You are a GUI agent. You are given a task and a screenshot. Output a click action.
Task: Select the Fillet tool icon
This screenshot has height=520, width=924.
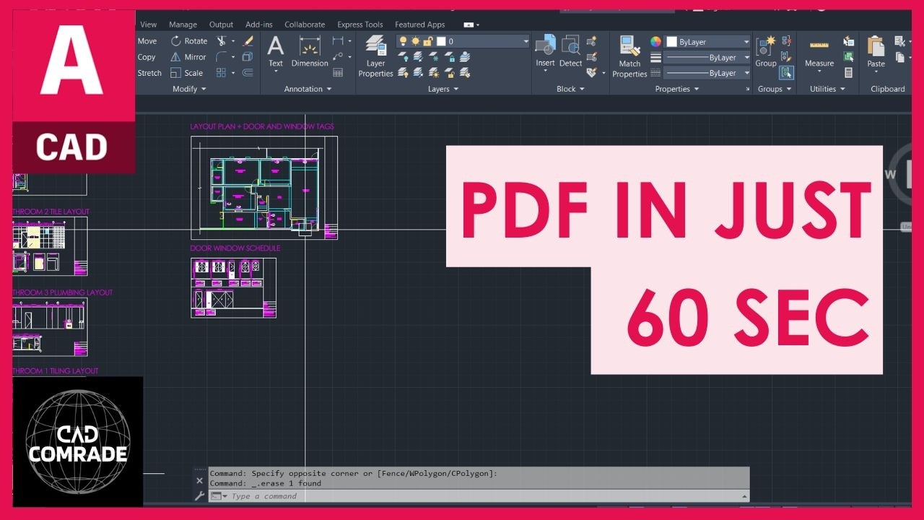[222, 57]
